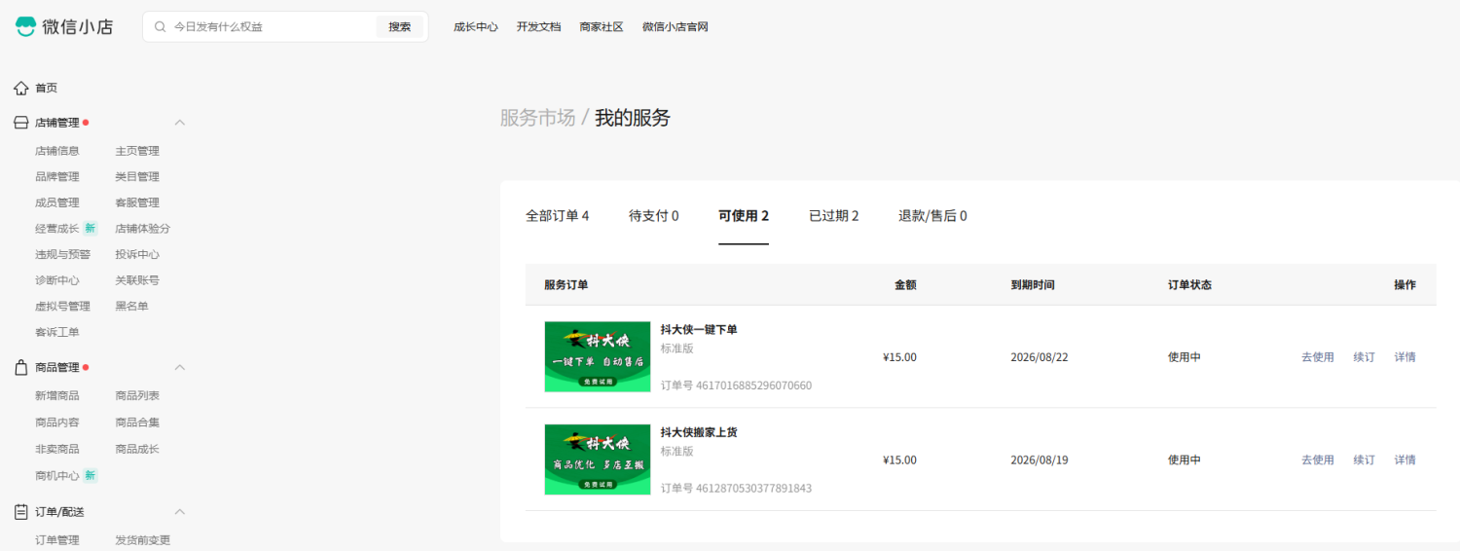The image size is (1460, 551).
Task: Click the 2026/08/22 expiry date
Action: click(x=1040, y=357)
